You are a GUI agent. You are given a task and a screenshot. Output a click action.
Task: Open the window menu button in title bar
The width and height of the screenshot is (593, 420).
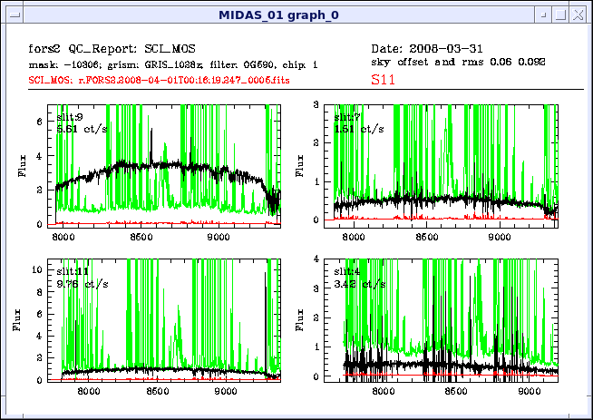click(12, 13)
